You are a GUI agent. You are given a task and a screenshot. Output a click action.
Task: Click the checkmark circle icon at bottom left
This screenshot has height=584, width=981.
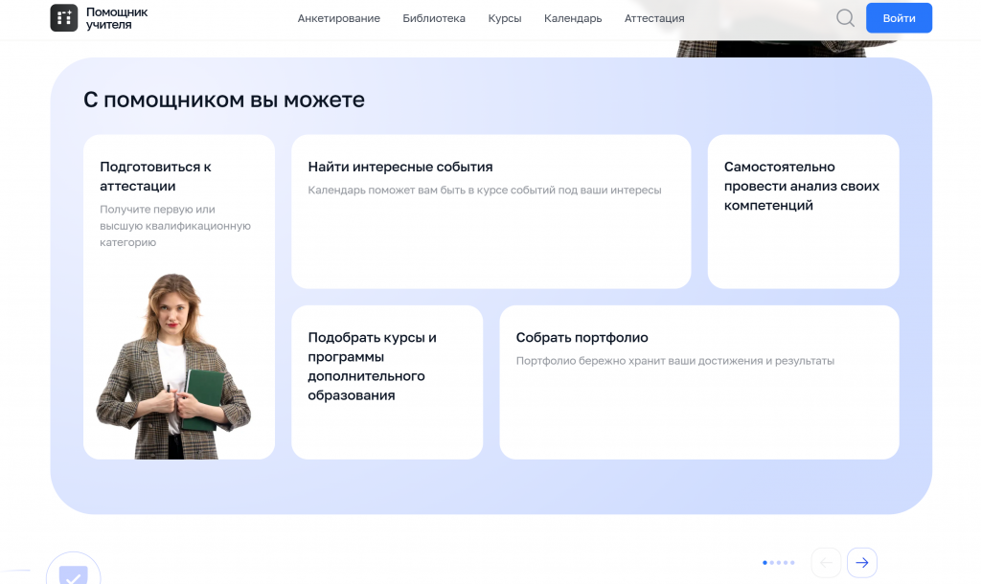(74, 573)
